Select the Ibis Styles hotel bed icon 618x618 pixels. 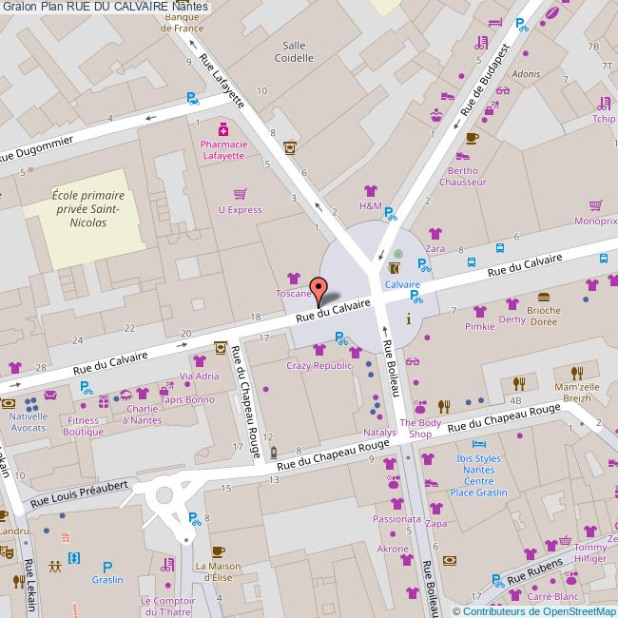click(479, 445)
